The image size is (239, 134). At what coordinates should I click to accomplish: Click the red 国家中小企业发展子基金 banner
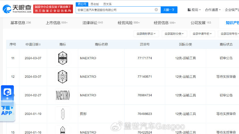[53, 9]
